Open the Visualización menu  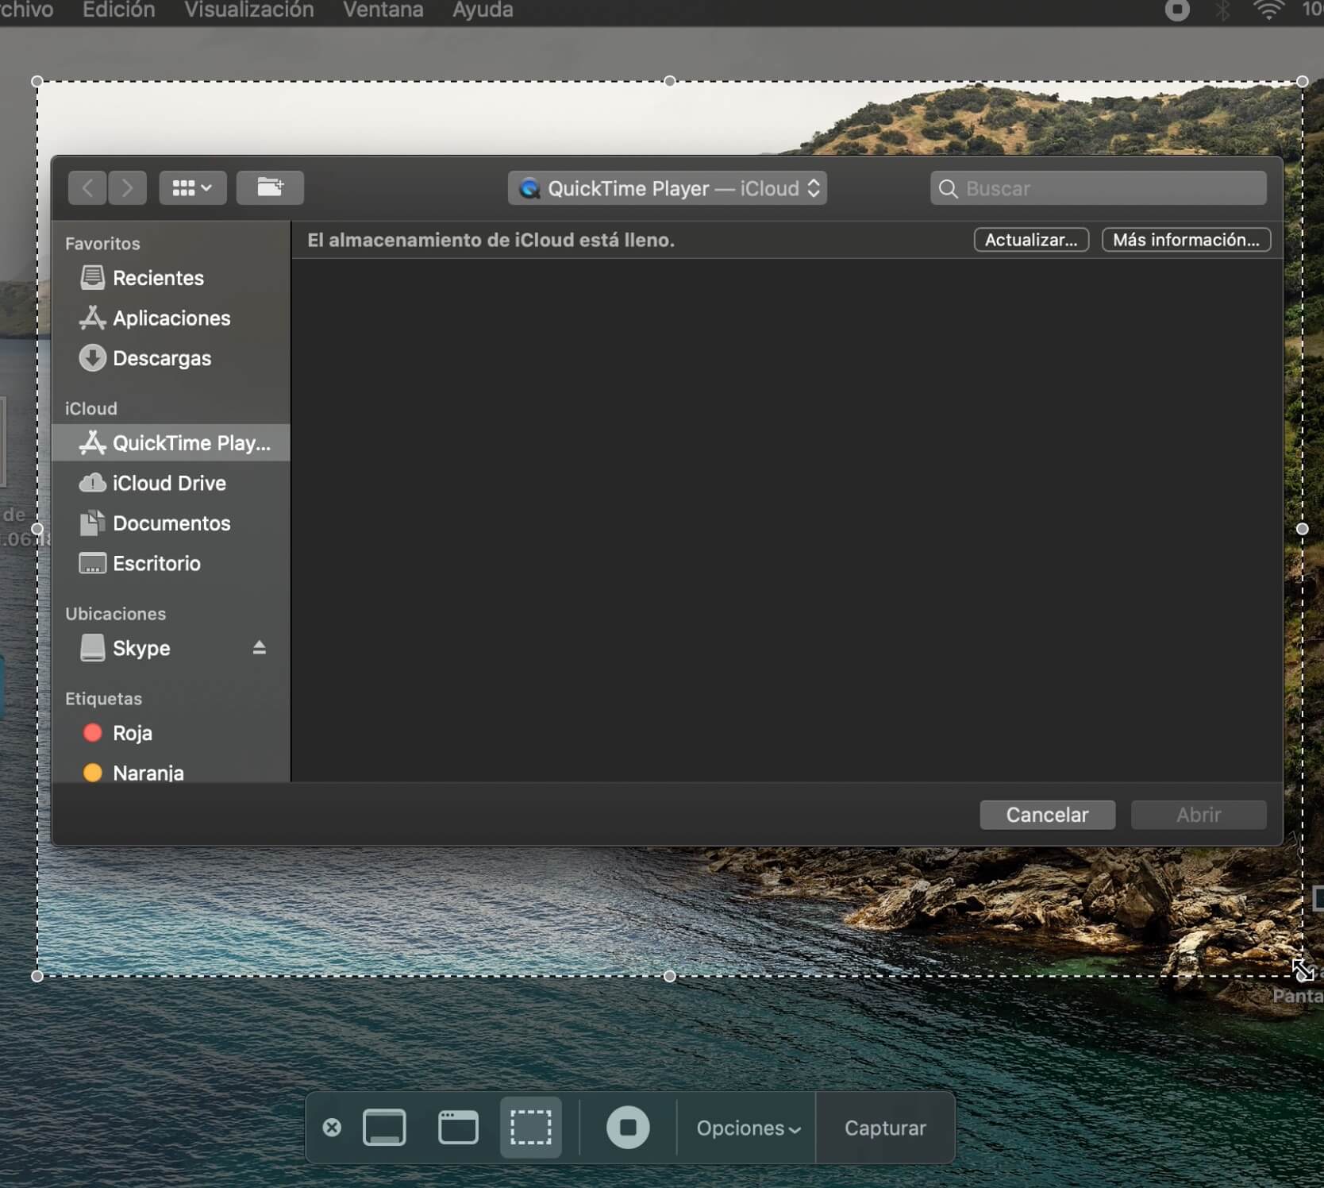(249, 10)
